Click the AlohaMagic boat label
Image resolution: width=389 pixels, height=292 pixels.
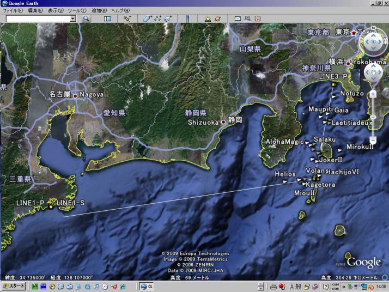[x=284, y=142]
